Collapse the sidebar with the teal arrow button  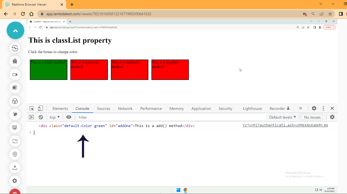tap(15, 30)
